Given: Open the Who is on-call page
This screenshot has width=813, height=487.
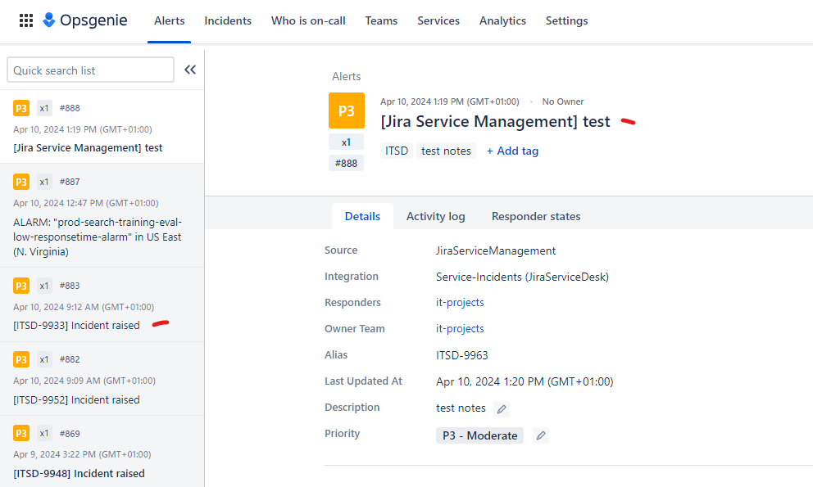Looking at the screenshot, I should pos(308,20).
